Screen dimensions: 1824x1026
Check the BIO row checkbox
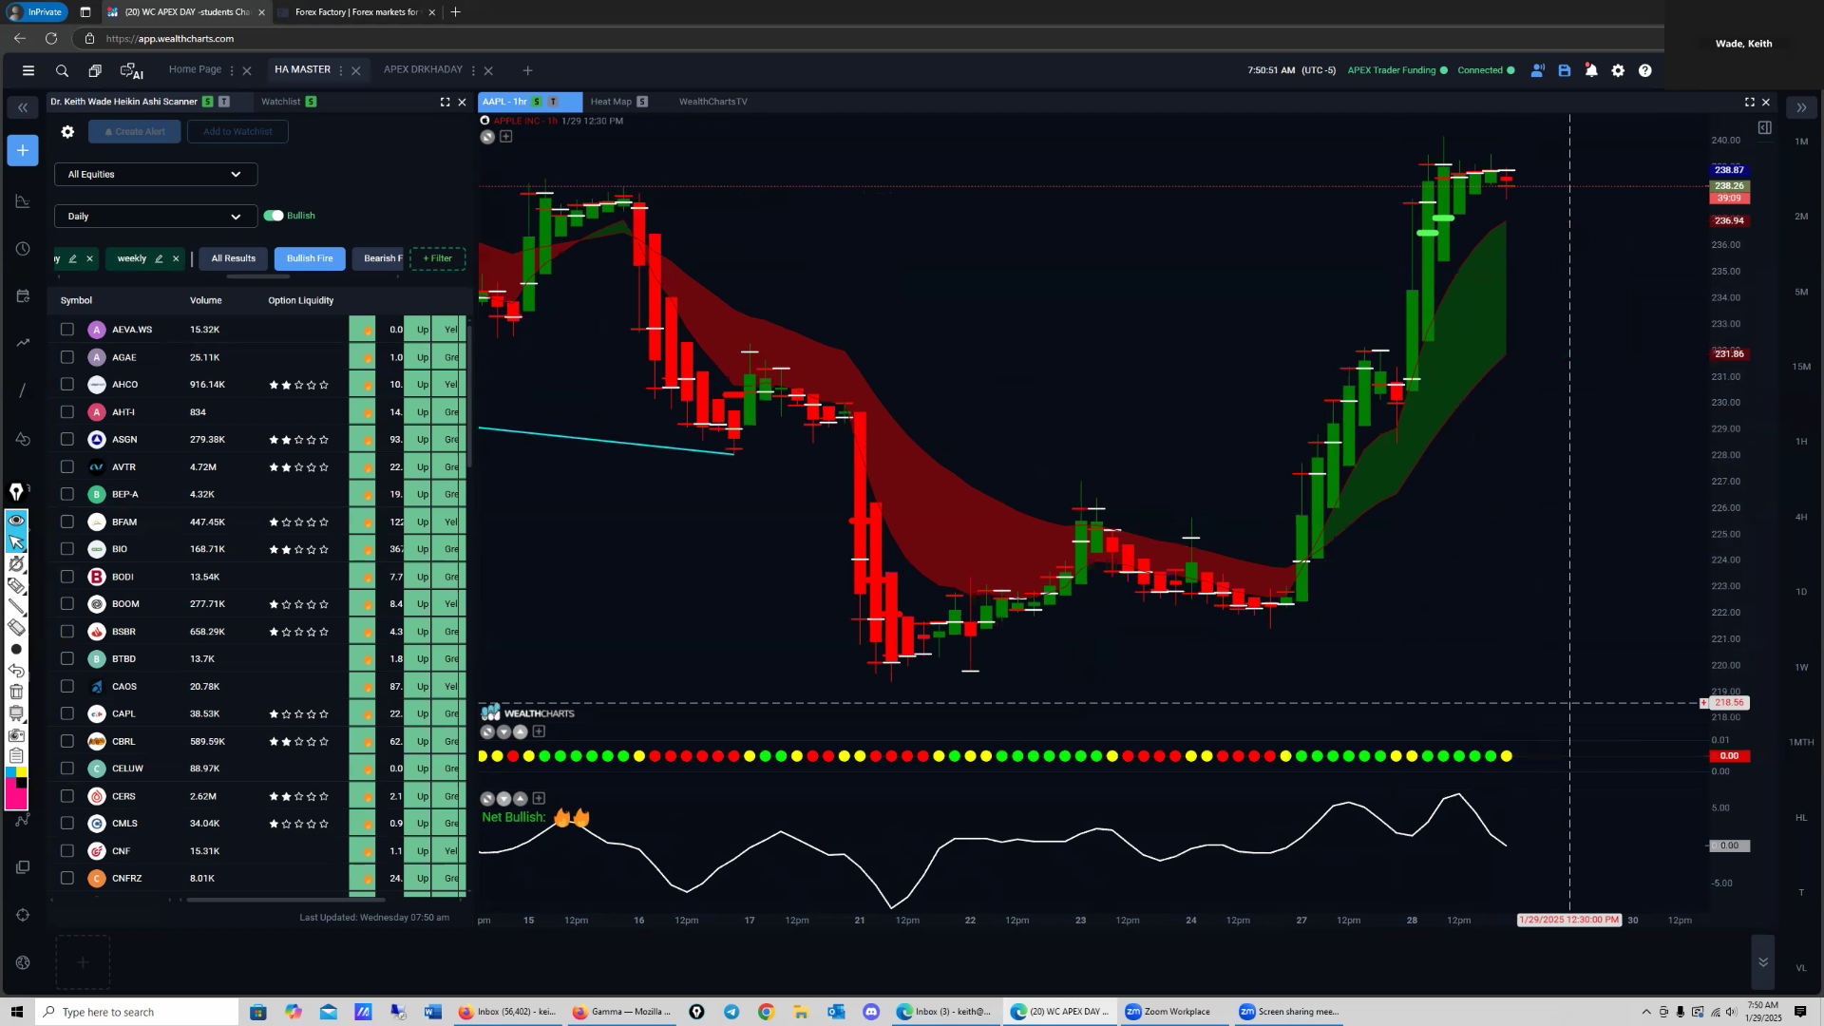pos(66,549)
